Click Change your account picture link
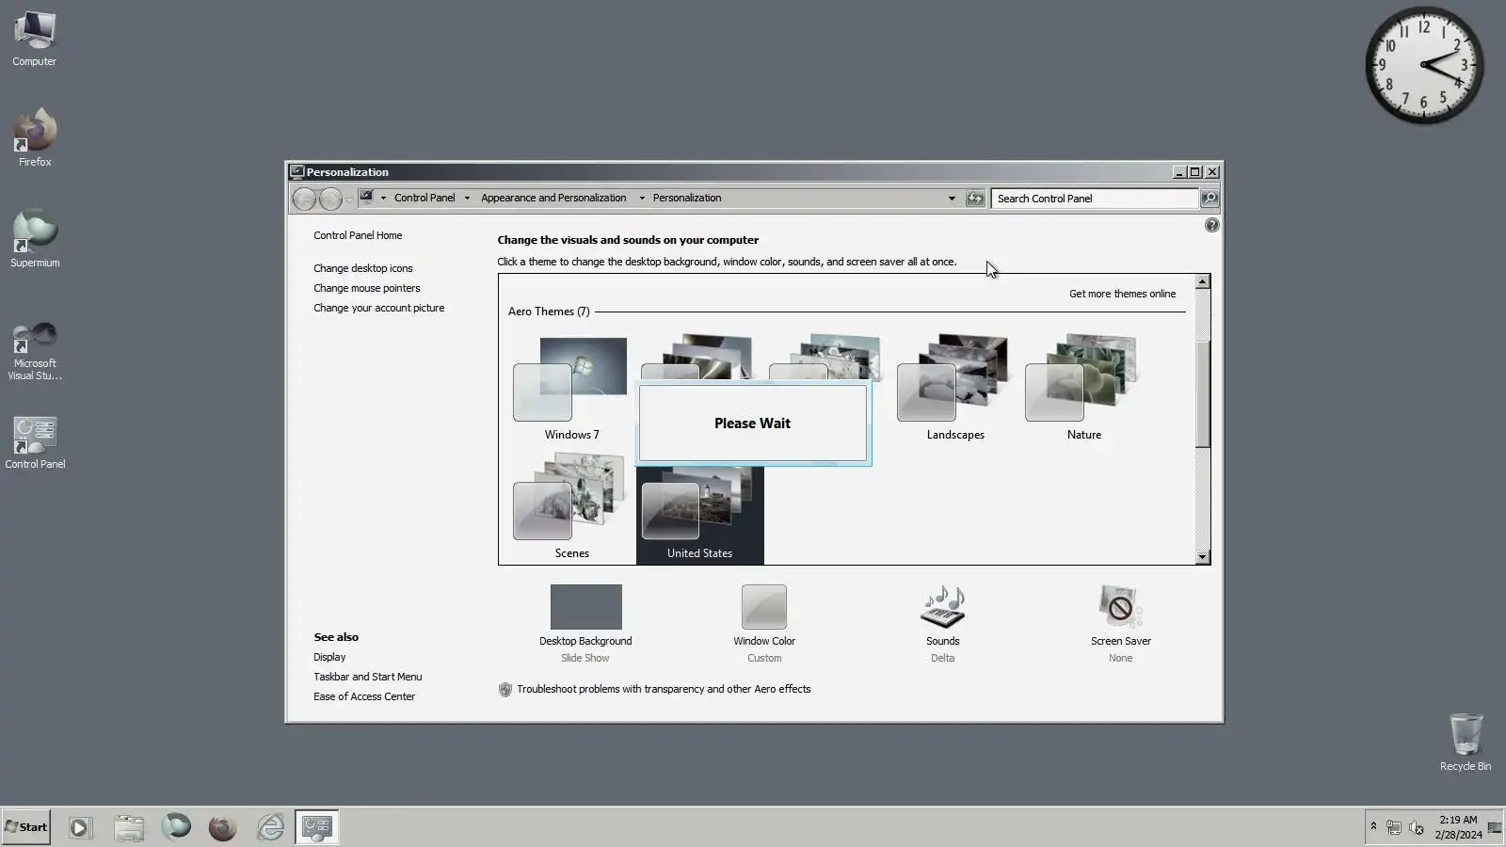 [379, 308]
